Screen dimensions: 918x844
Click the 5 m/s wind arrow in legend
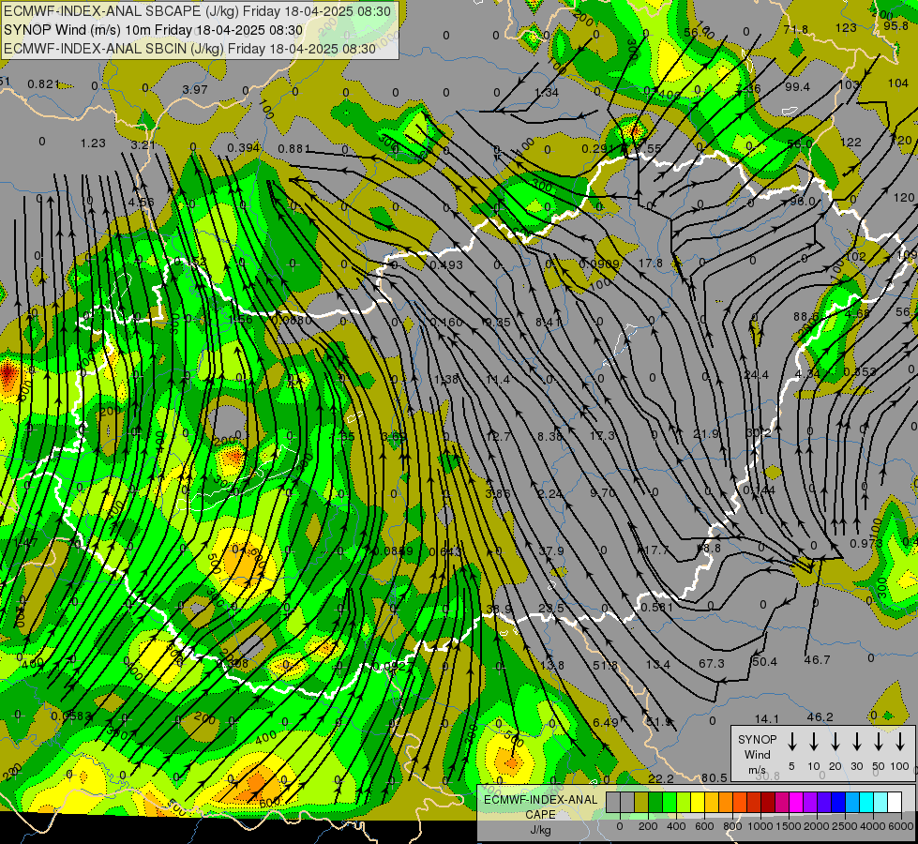(x=791, y=741)
